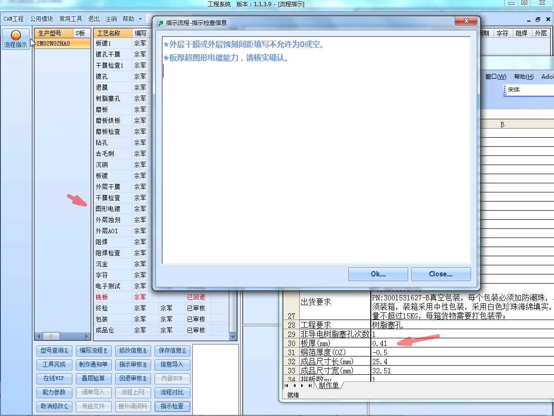
Task: Switch to the 字符 tab
Action: [x=502, y=33]
